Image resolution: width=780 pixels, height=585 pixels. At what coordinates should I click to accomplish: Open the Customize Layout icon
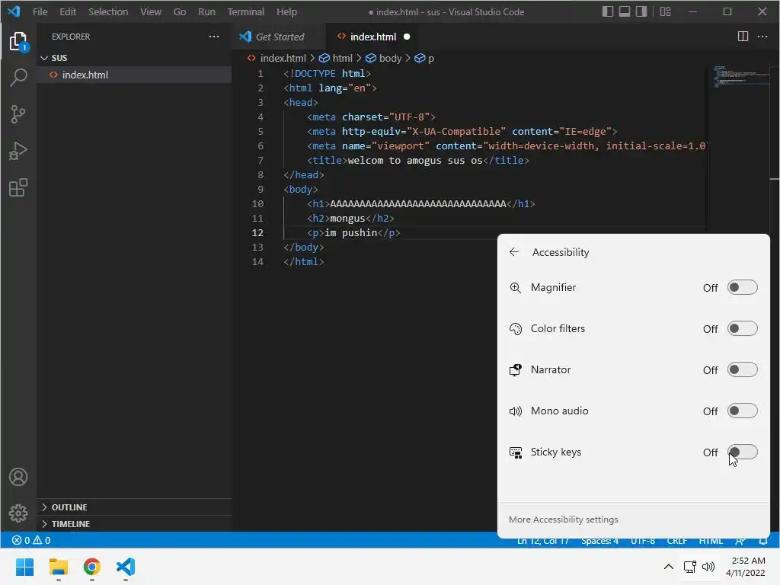(665, 11)
